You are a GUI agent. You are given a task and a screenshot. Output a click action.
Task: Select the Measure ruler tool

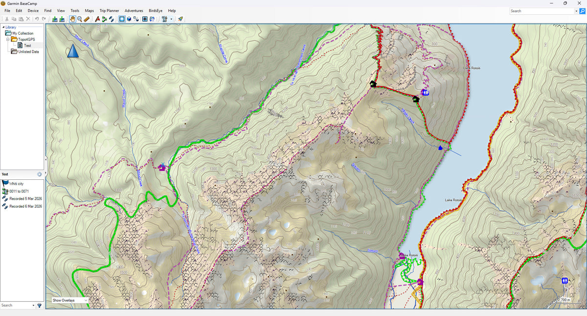coord(87,19)
